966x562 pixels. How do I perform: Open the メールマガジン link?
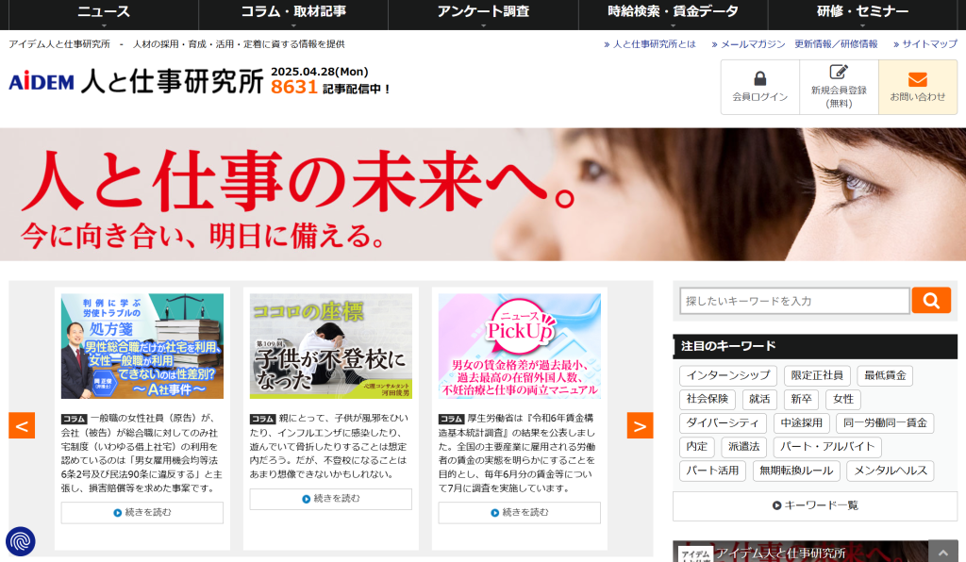tap(748, 44)
